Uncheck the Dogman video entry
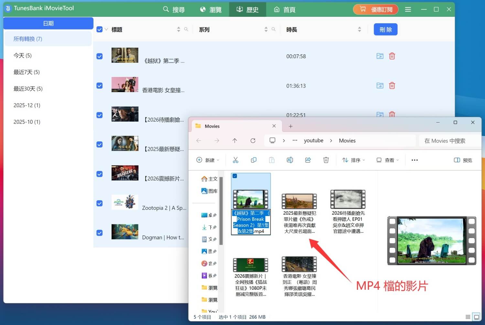The height and width of the screenshot is (325, 485). (x=99, y=233)
